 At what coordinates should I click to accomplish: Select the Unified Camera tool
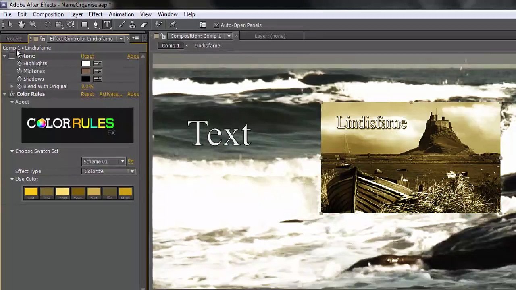click(x=59, y=25)
